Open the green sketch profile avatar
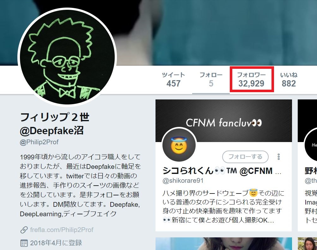 click(67, 57)
